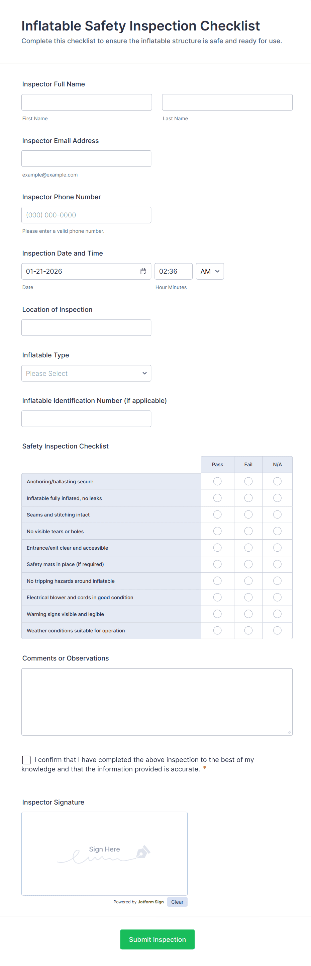Mark Weather conditions suitable as Pass
This screenshot has height=966, width=311.
coord(217,630)
